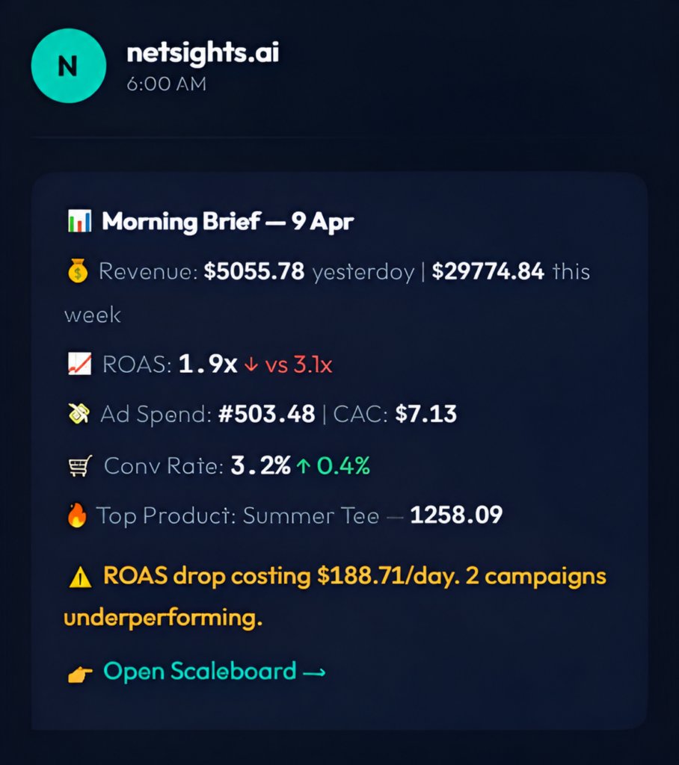Click the $5055.78 yesterday revenue value
This screenshot has width=679, height=765.
pyautogui.click(x=254, y=271)
